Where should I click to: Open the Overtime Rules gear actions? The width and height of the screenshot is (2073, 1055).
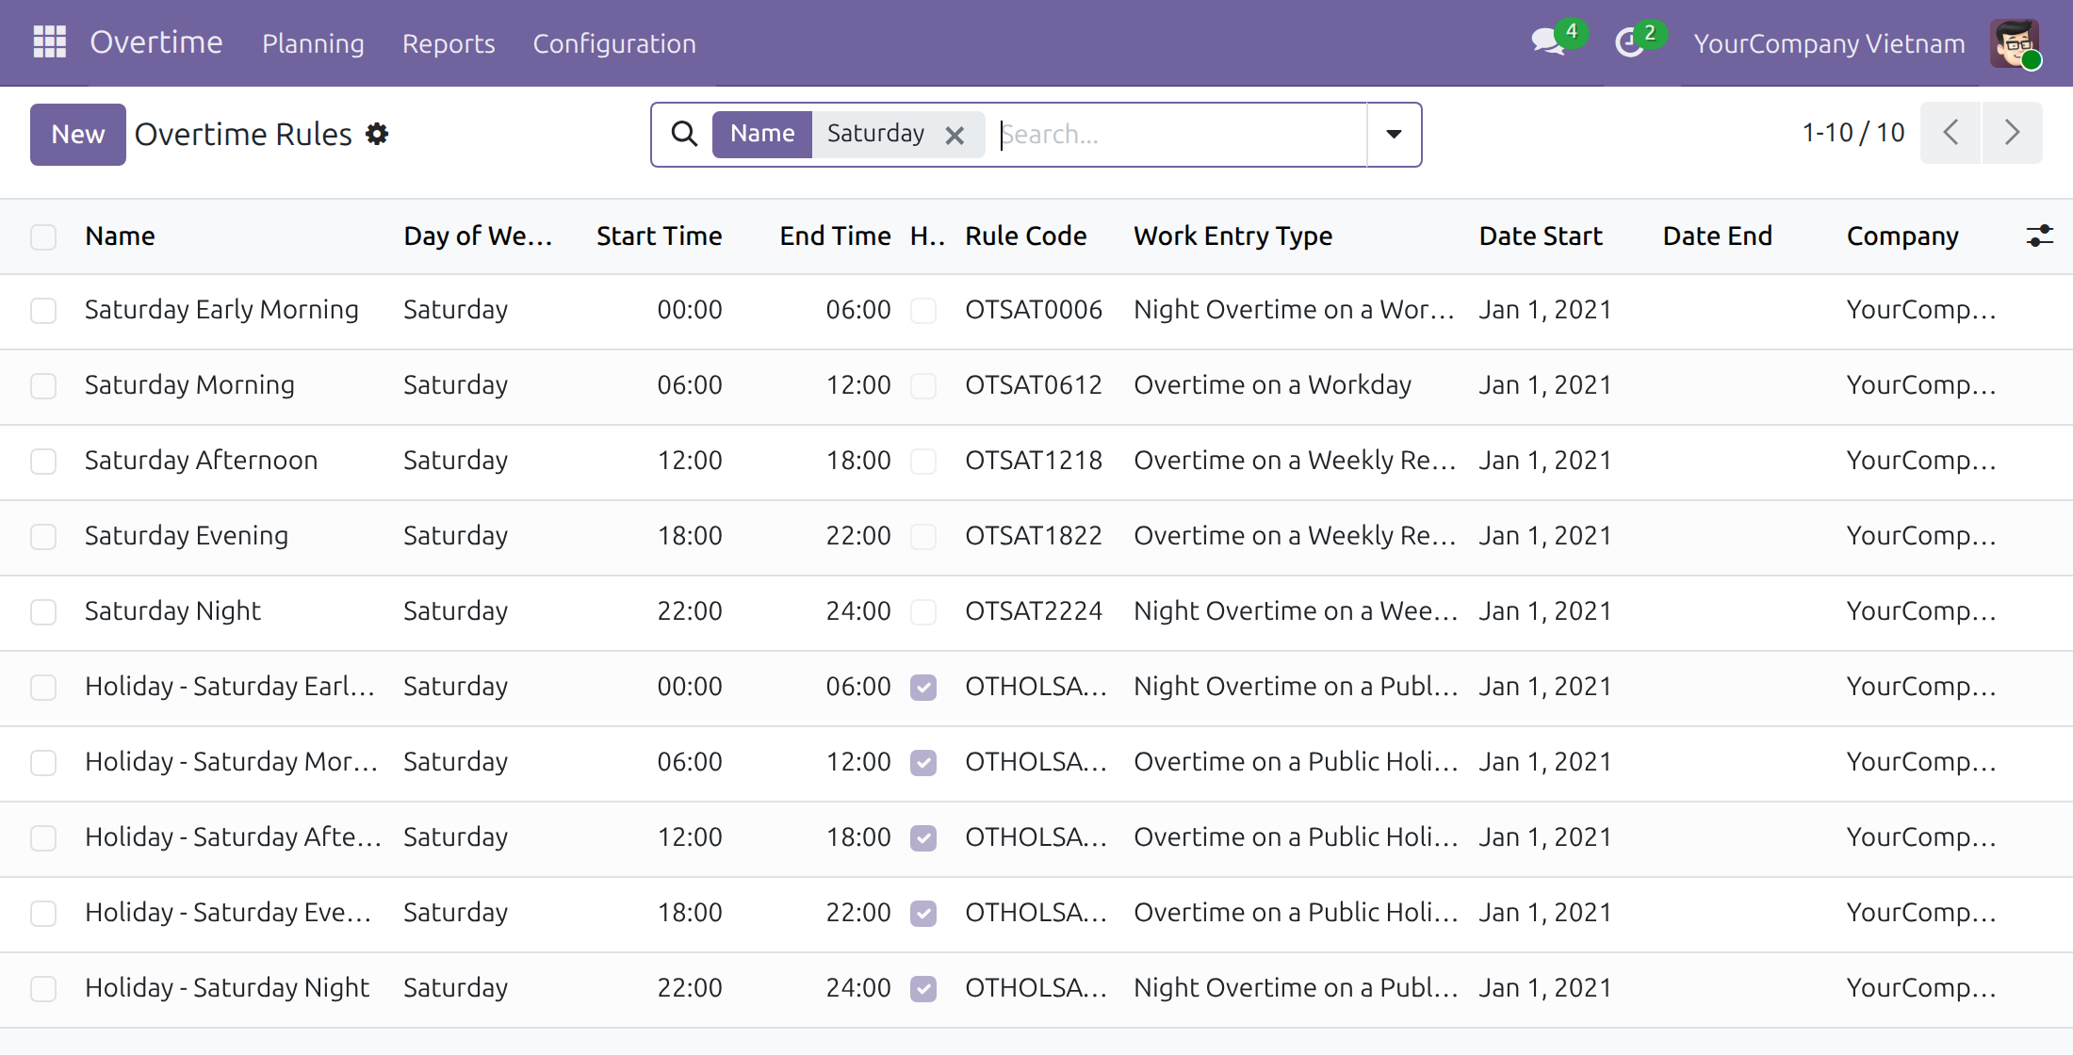pyautogui.click(x=377, y=134)
